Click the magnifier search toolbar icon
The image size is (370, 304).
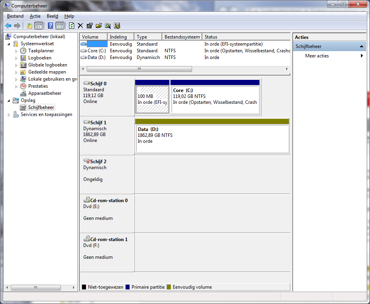108,26
